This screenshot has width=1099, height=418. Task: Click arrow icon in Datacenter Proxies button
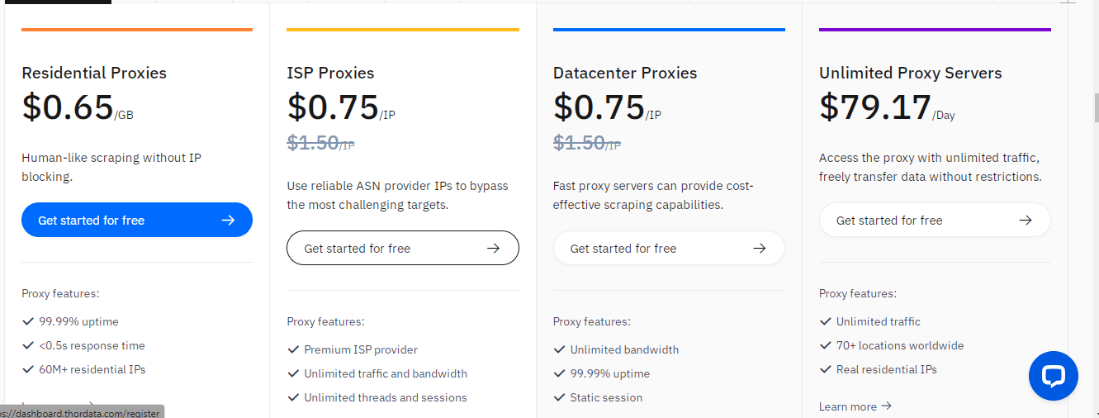pos(760,249)
